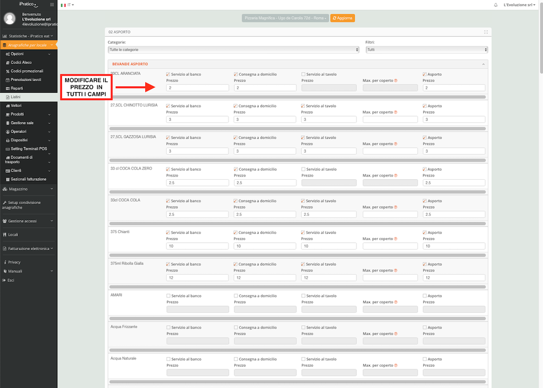Collapse the BEVANDE ASPORTO section
543x388 pixels.
point(483,64)
